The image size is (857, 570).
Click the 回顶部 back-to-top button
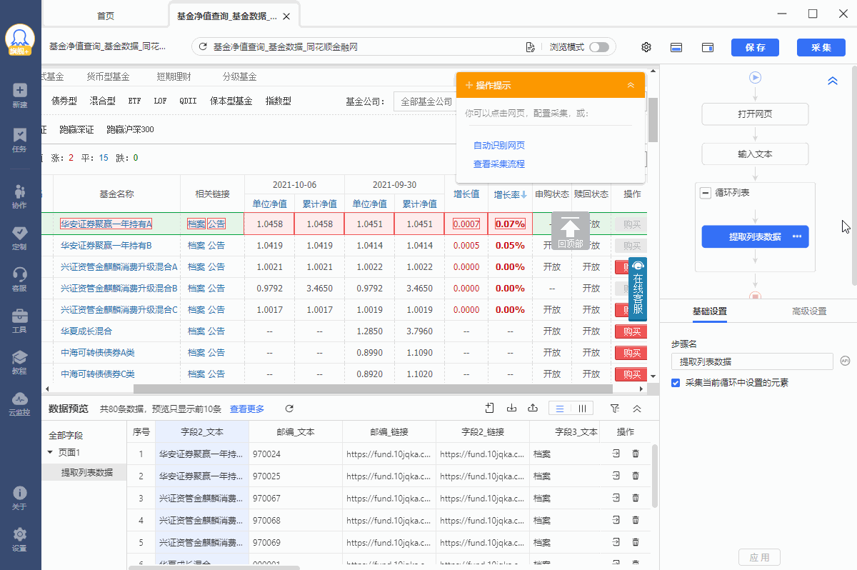click(x=571, y=231)
